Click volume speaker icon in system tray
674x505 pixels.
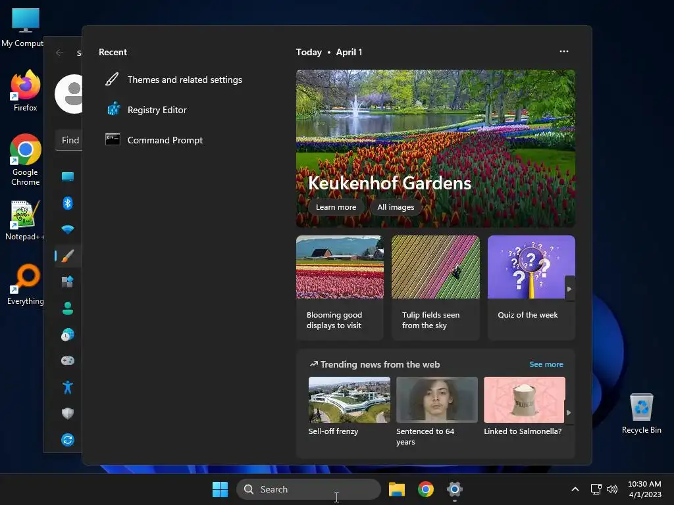pyautogui.click(x=612, y=489)
